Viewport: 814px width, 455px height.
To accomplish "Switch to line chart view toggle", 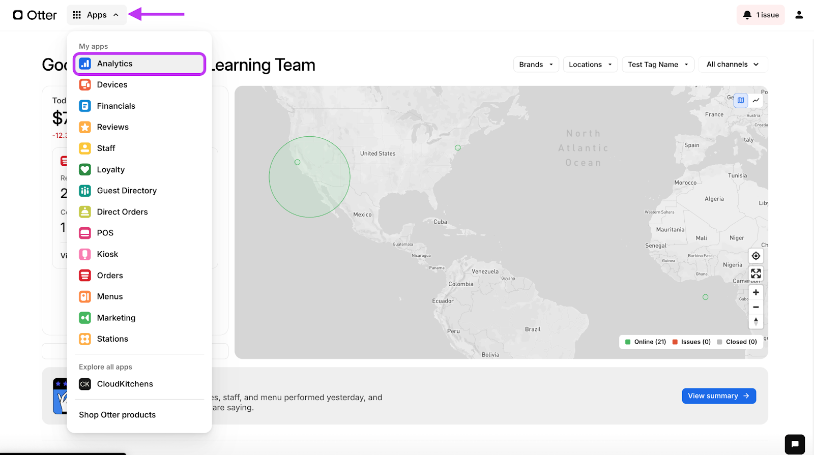I will [x=756, y=100].
